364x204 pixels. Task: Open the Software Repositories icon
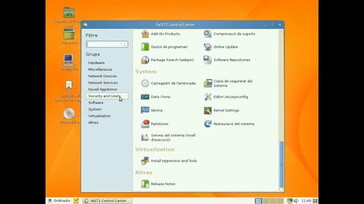coord(208,60)
